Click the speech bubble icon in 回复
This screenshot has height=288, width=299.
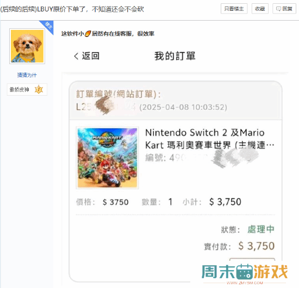pyautogui.click(x=278, y=9)
